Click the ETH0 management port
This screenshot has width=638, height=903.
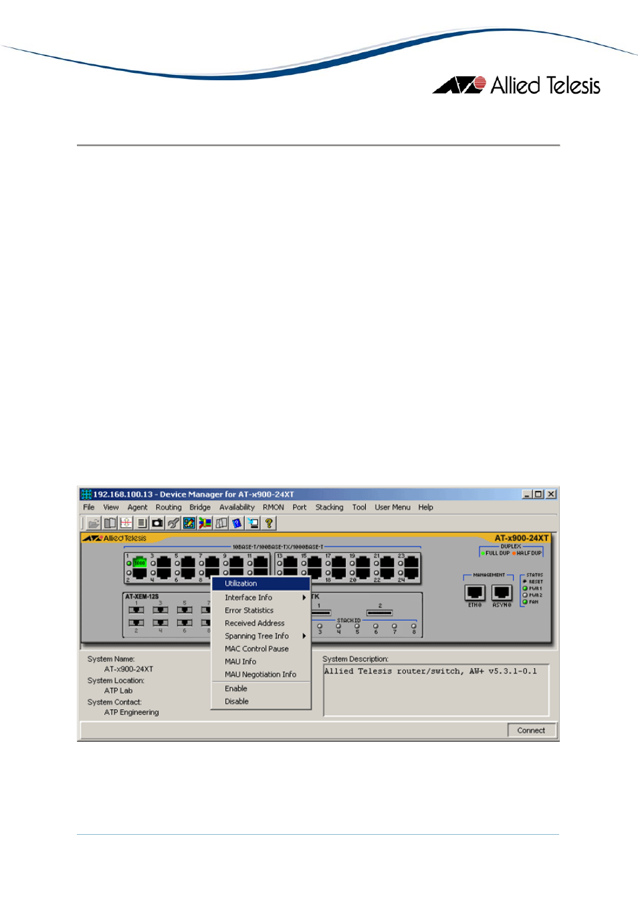475,593
